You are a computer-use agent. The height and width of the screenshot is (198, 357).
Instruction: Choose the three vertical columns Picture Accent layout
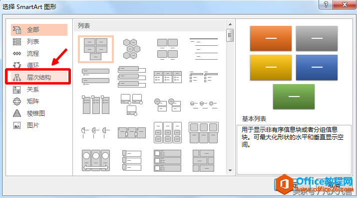pyautogui.click(x=96, y=104)
